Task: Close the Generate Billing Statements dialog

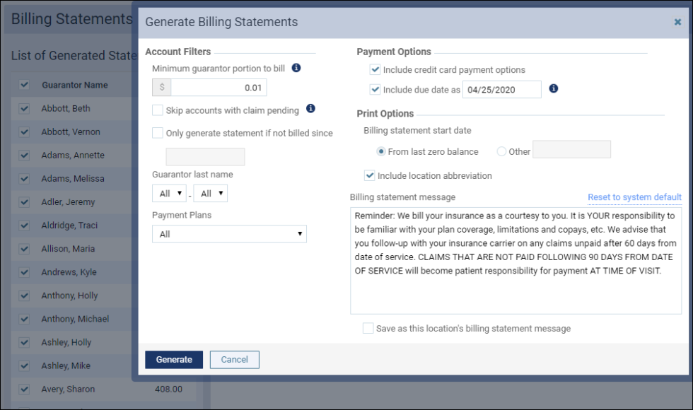Action: coord(678,22)
